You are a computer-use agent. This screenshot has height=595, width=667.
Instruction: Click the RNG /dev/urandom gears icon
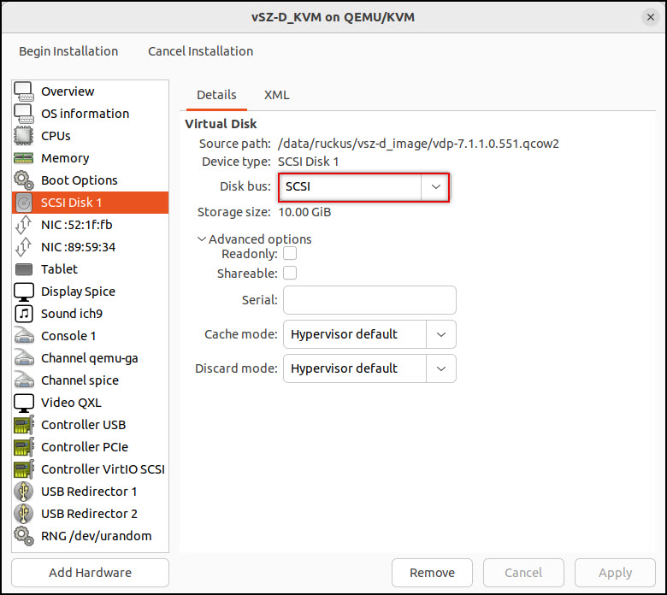tap(24, 536)
